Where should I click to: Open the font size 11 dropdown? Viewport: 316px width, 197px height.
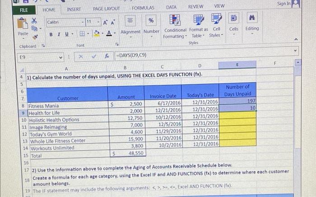98,22
